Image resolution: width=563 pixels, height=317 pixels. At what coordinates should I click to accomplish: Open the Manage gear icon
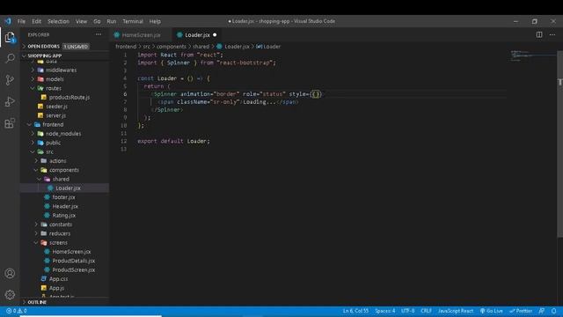[10, 295]
